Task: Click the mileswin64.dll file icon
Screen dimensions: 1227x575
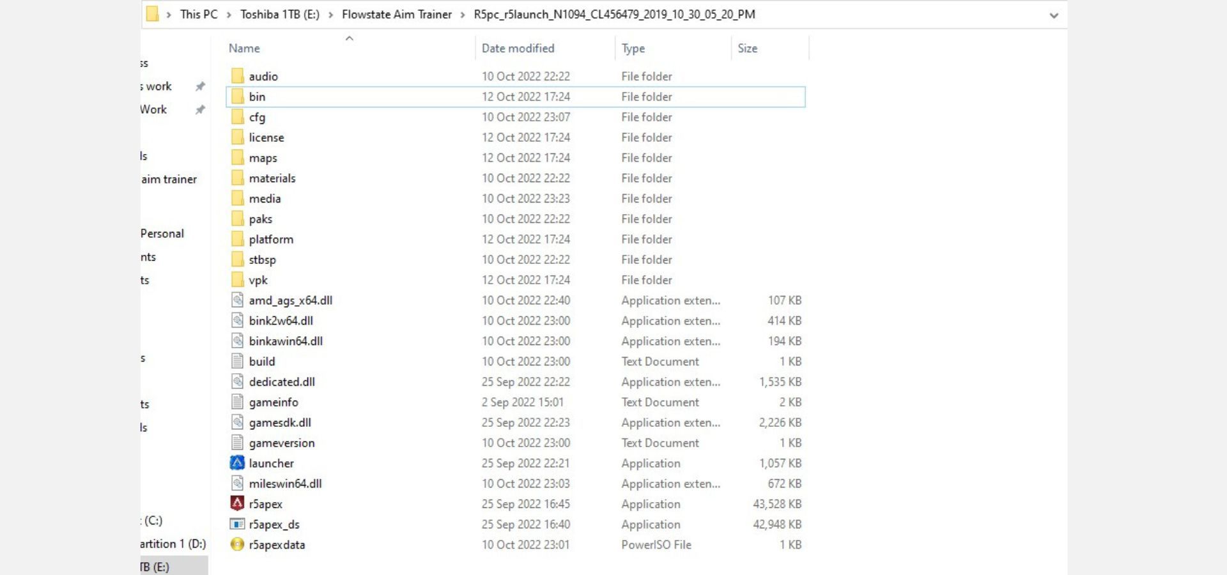Action: pyautogui.click(x=237, y=484)
